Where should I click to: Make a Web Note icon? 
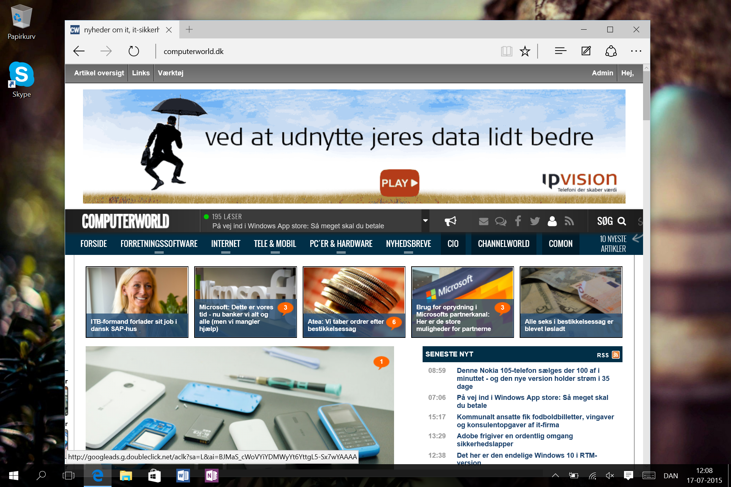tap(586, 51)
